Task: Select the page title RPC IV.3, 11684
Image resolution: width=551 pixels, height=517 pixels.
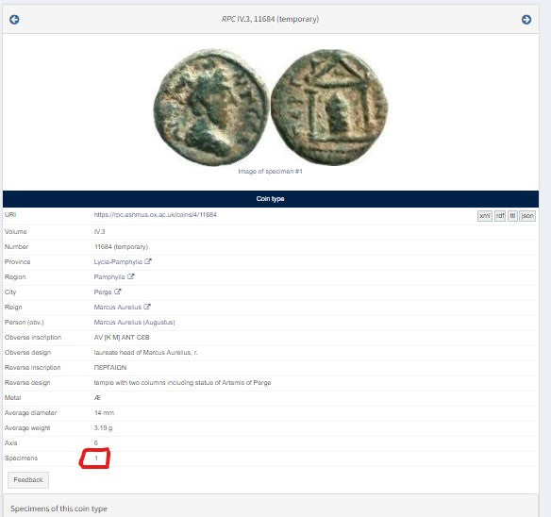Action: coord(270,19)
